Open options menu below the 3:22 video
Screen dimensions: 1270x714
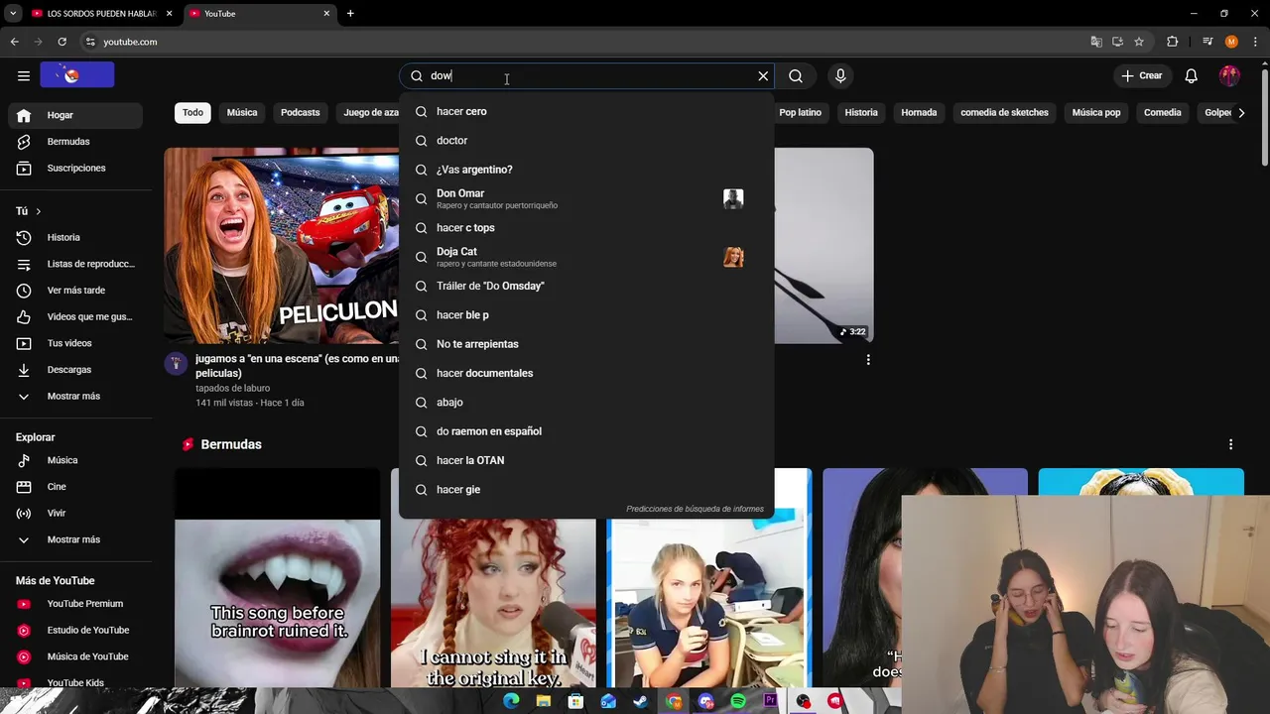point(868,360)
